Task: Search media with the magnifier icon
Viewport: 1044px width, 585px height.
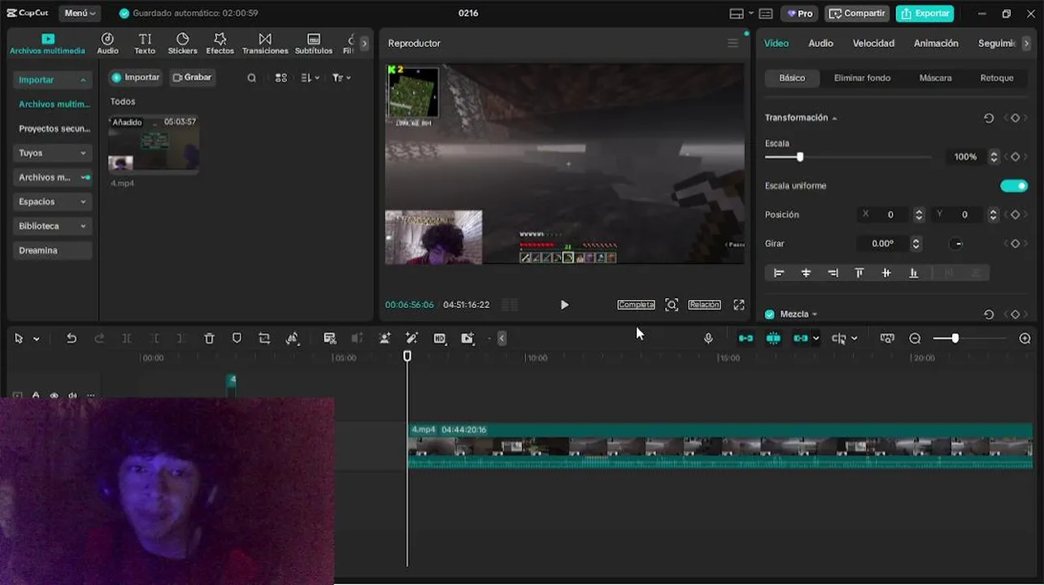Action: (x=252, y=78)
